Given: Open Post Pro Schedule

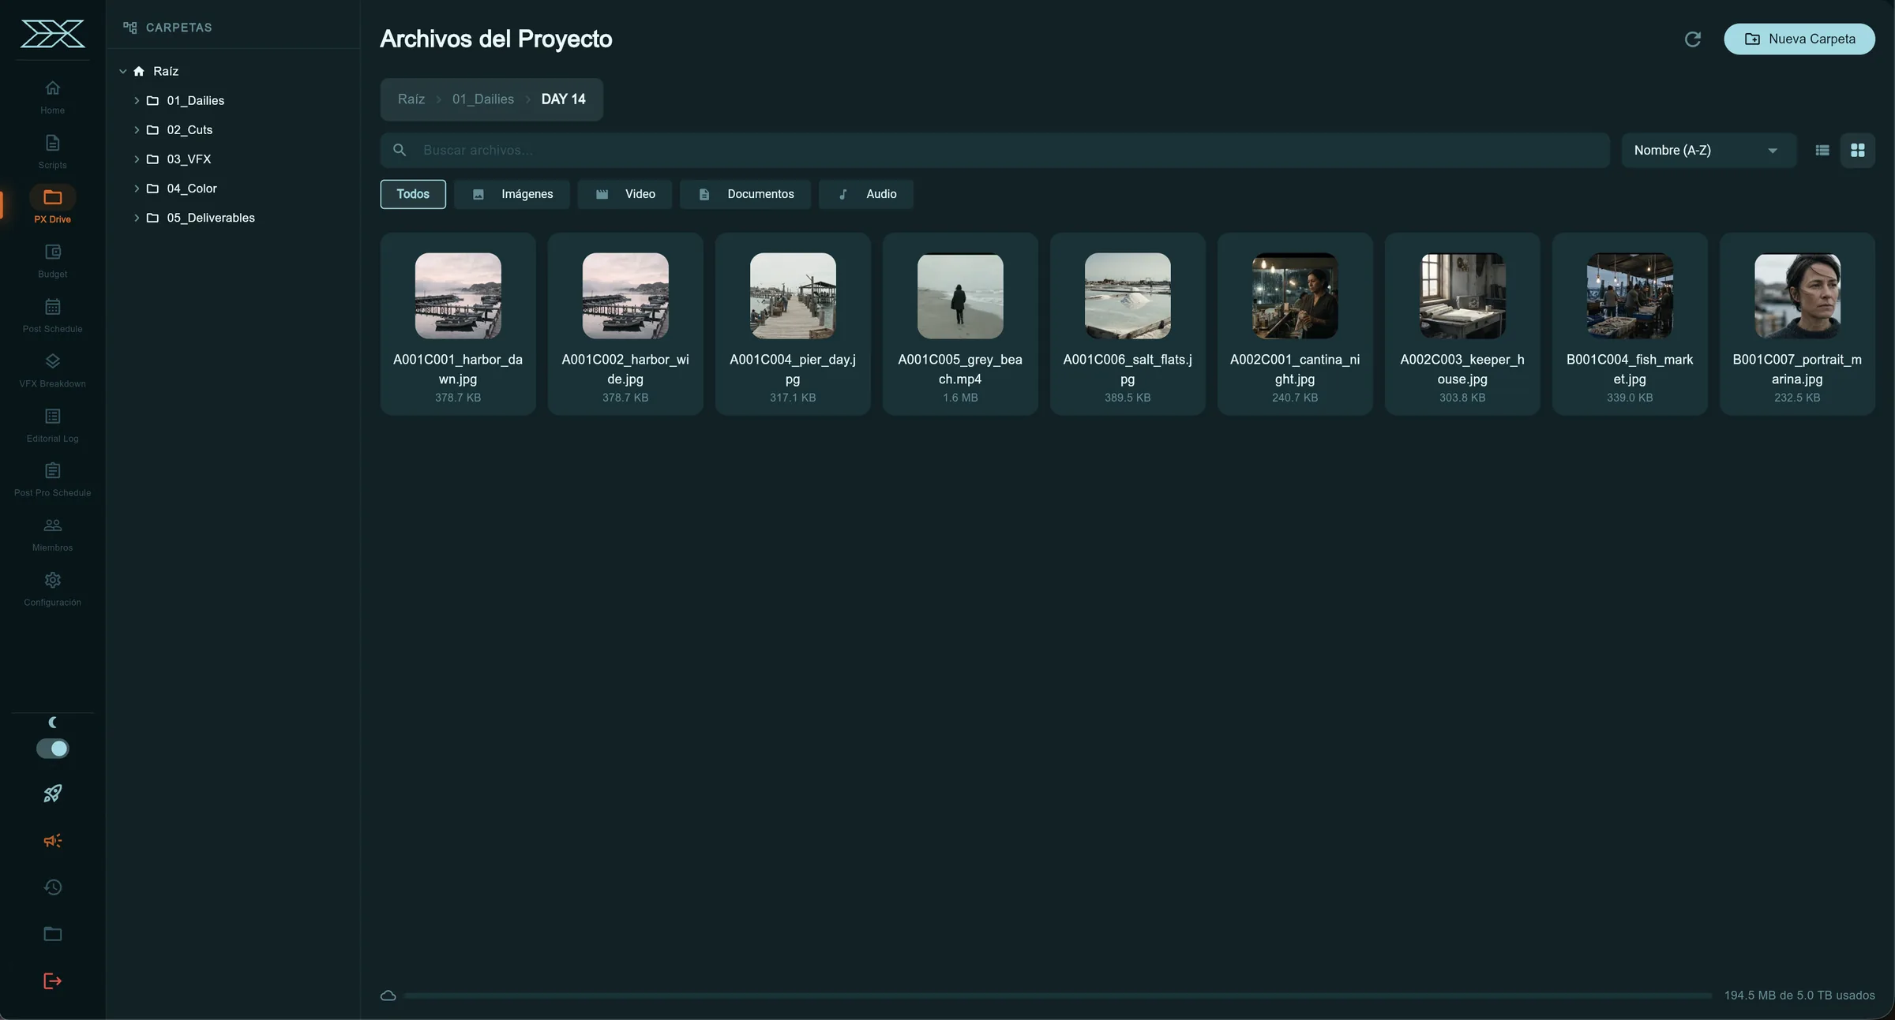Looking at the screenshot, I should (x=52, y=480).
